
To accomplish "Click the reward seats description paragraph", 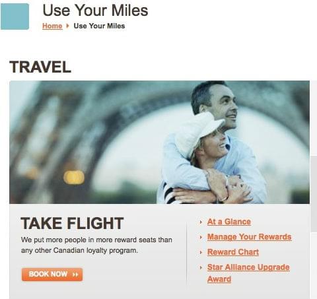I will click(x=96, y=245).
